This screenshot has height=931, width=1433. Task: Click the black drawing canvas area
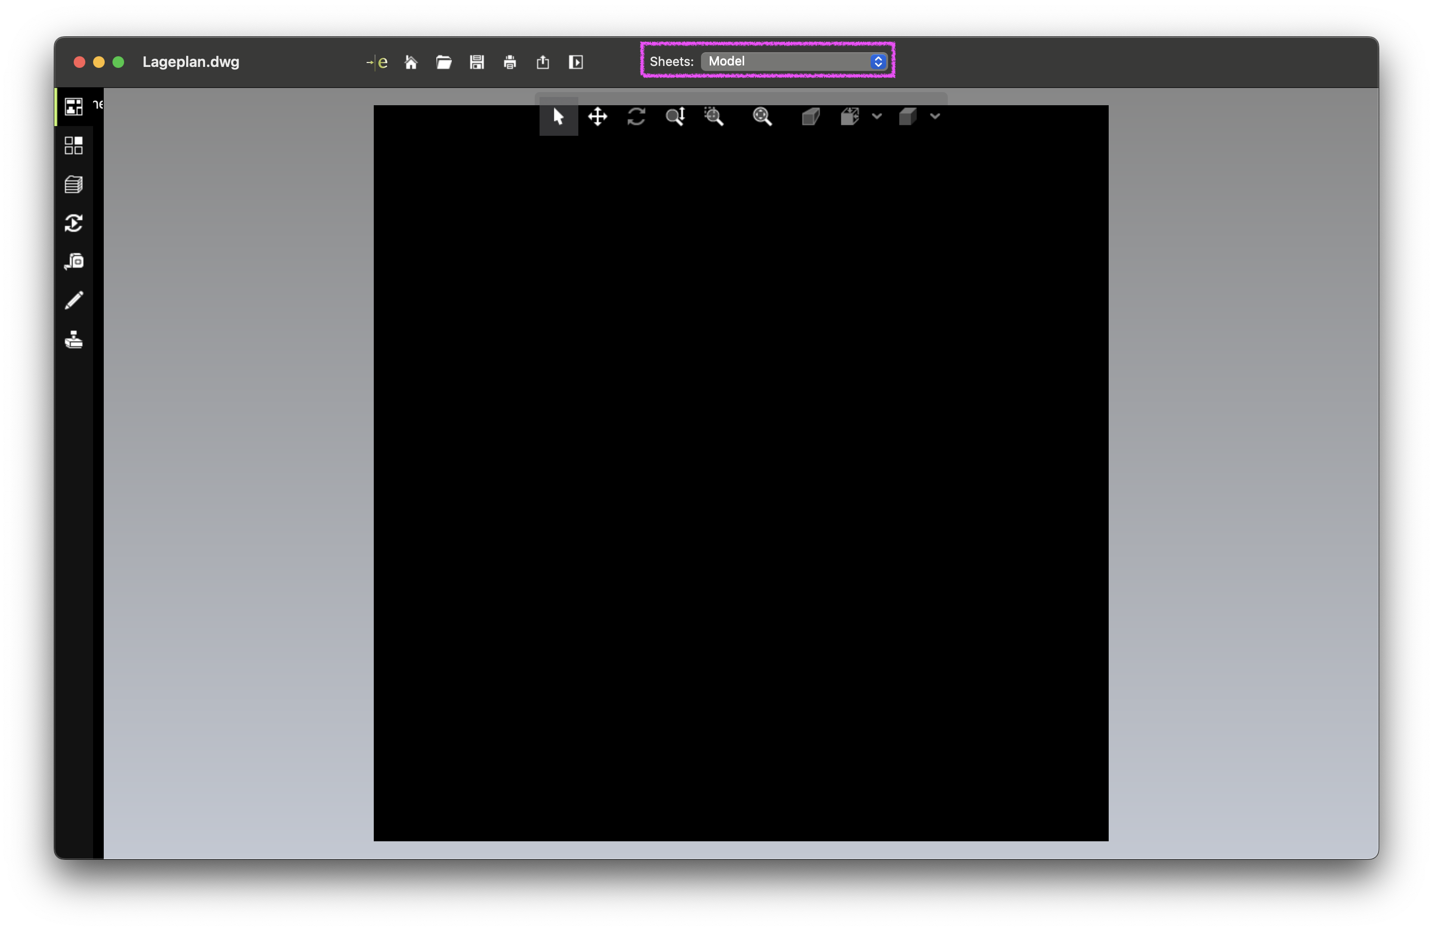(741, 473)
